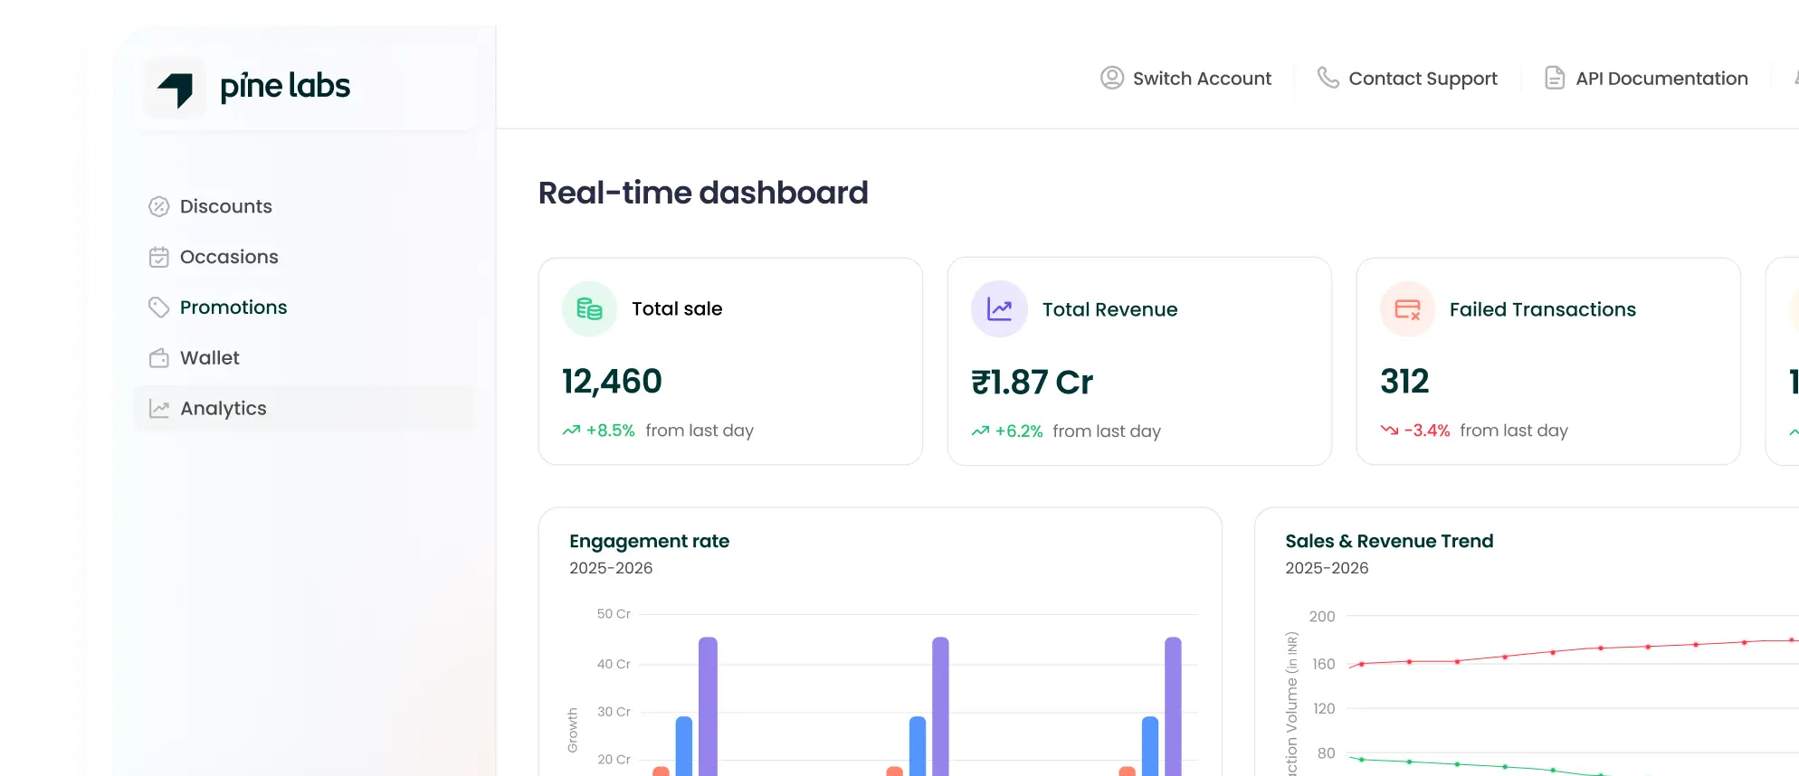Click the +6.2% change value
Viewport: 1799px width, 776px height.
pos(1019,431)
